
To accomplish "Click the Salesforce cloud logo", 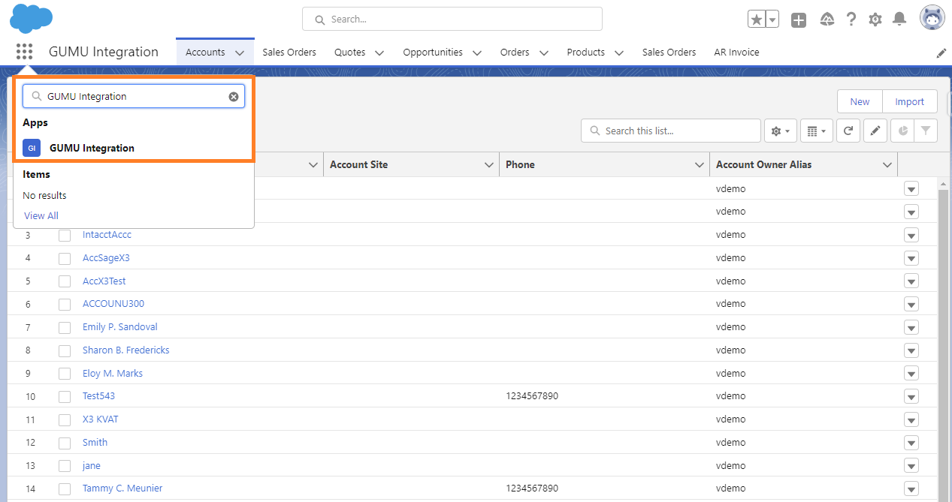I will click(32, 18).
